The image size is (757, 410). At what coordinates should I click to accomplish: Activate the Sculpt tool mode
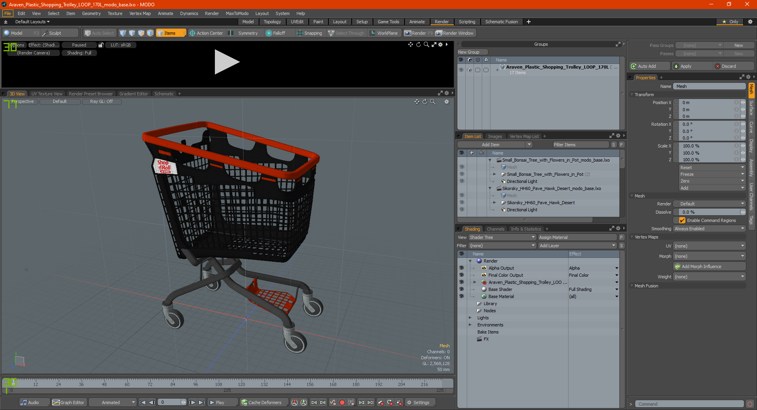tap(55, 33)
